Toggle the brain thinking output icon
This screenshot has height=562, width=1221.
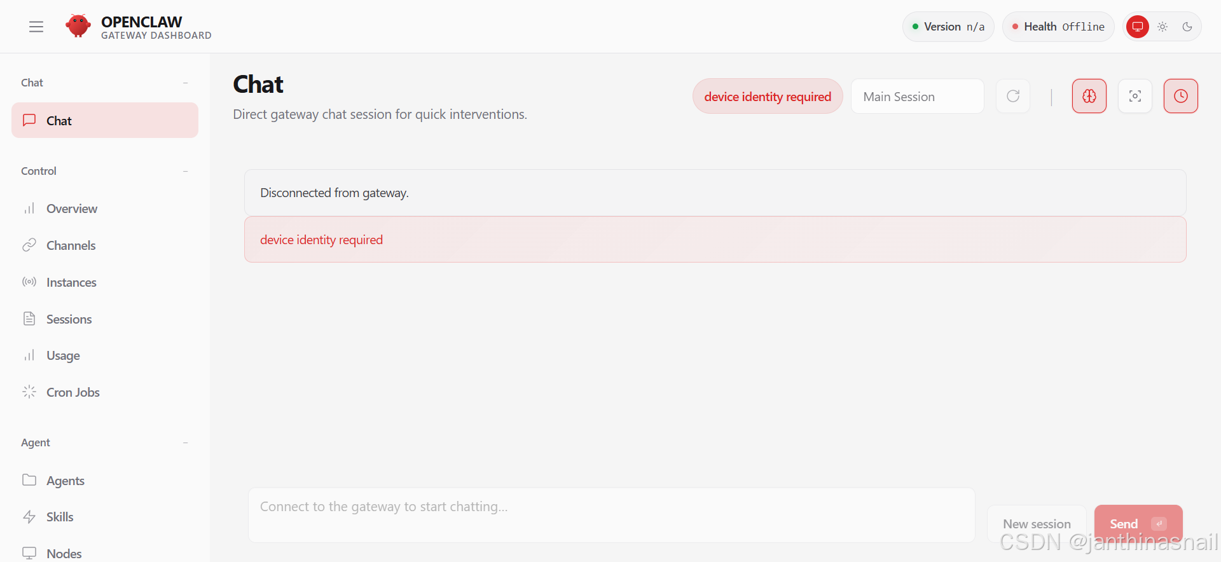pyautogui.click(x=1089, y=96)
